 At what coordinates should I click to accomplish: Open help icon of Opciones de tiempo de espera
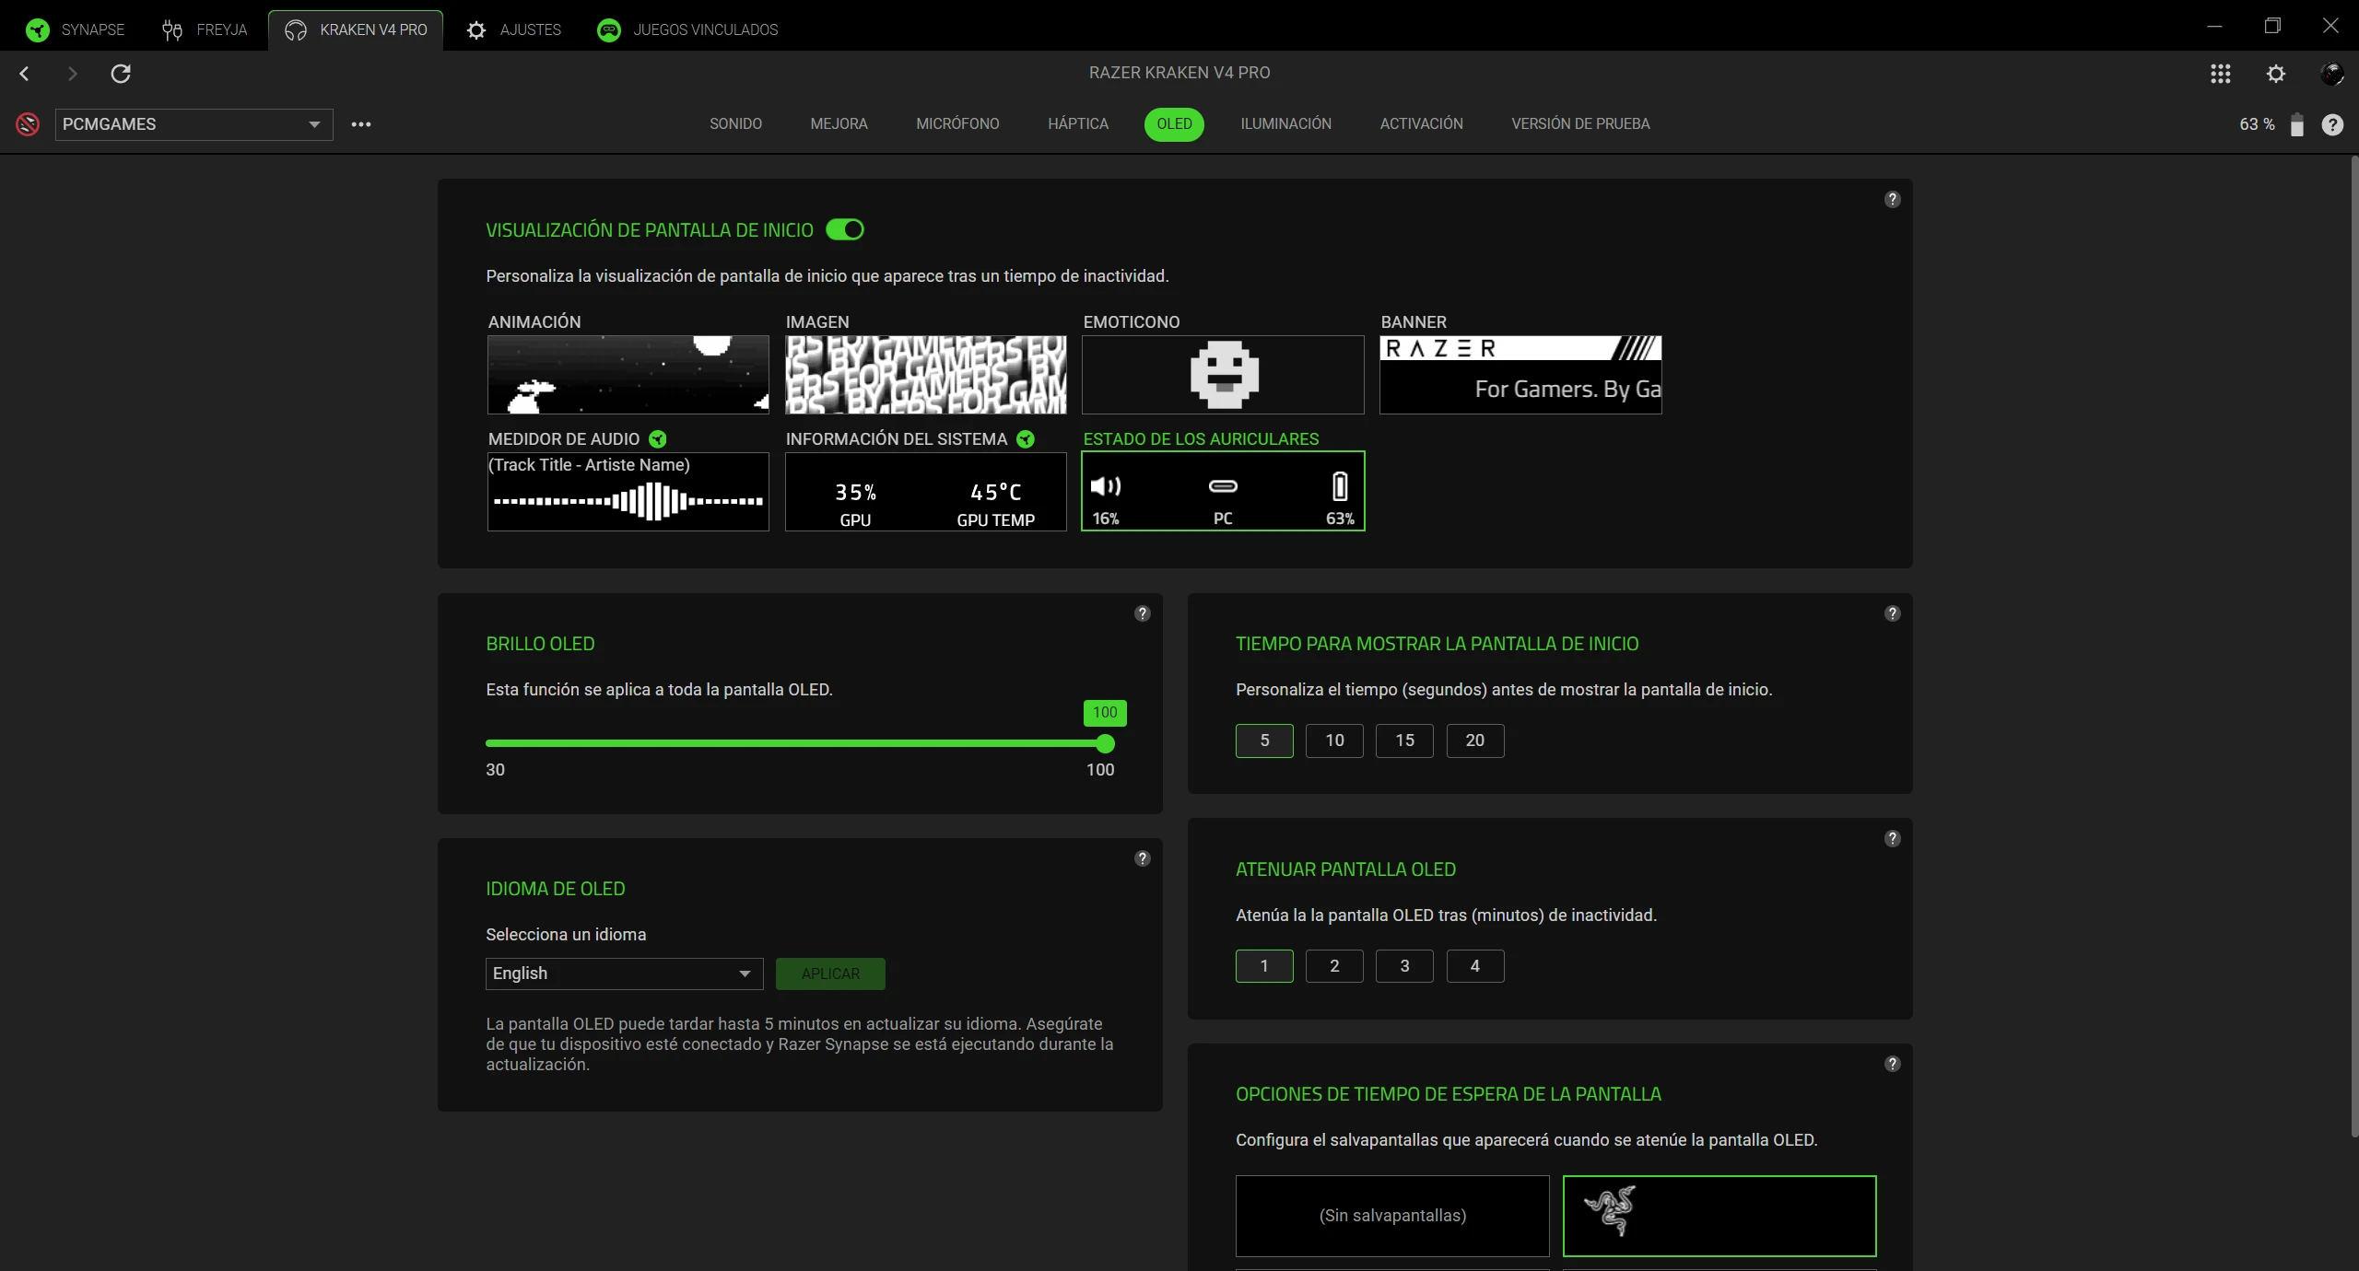(1893, 1064)
